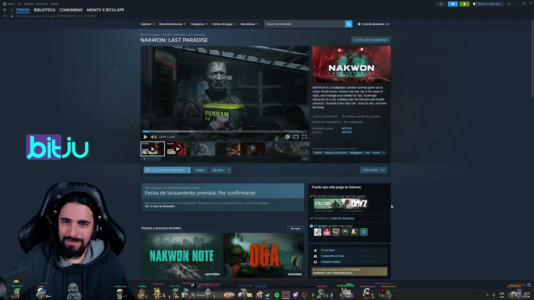Search the store with the magnifier button
This screenshot has height=300, width=534.
348,24
